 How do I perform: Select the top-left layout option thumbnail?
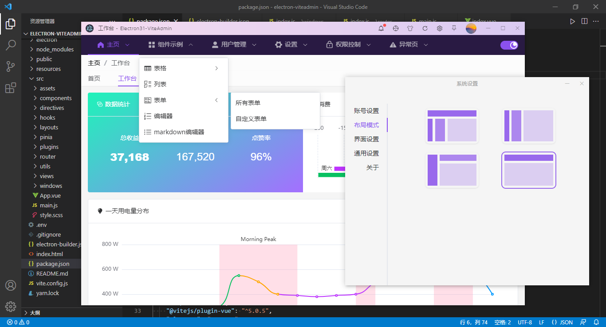[452, 126]
